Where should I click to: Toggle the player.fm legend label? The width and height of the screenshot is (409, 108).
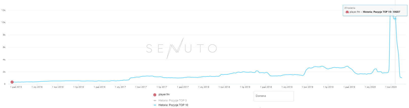[x=164, y=95]
